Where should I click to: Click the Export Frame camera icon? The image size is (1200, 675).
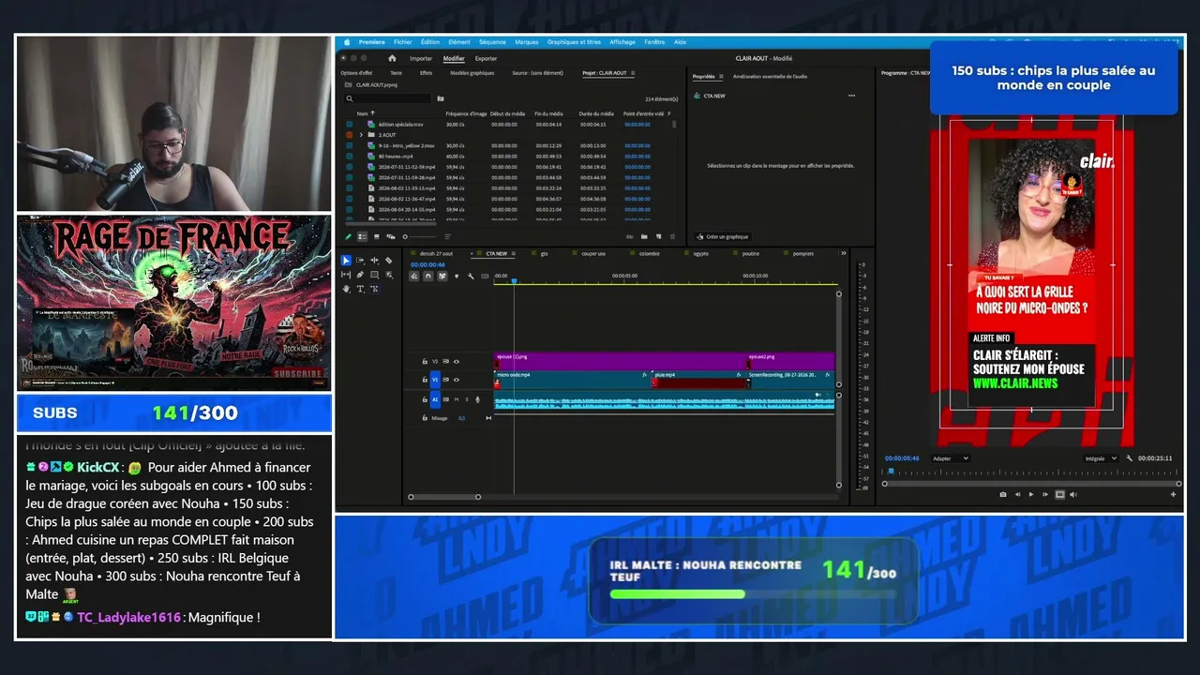[x=1003, y=494]
